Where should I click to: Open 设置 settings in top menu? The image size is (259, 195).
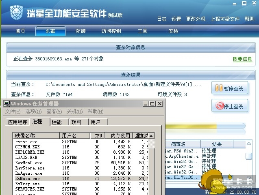[x=176, y=19]
